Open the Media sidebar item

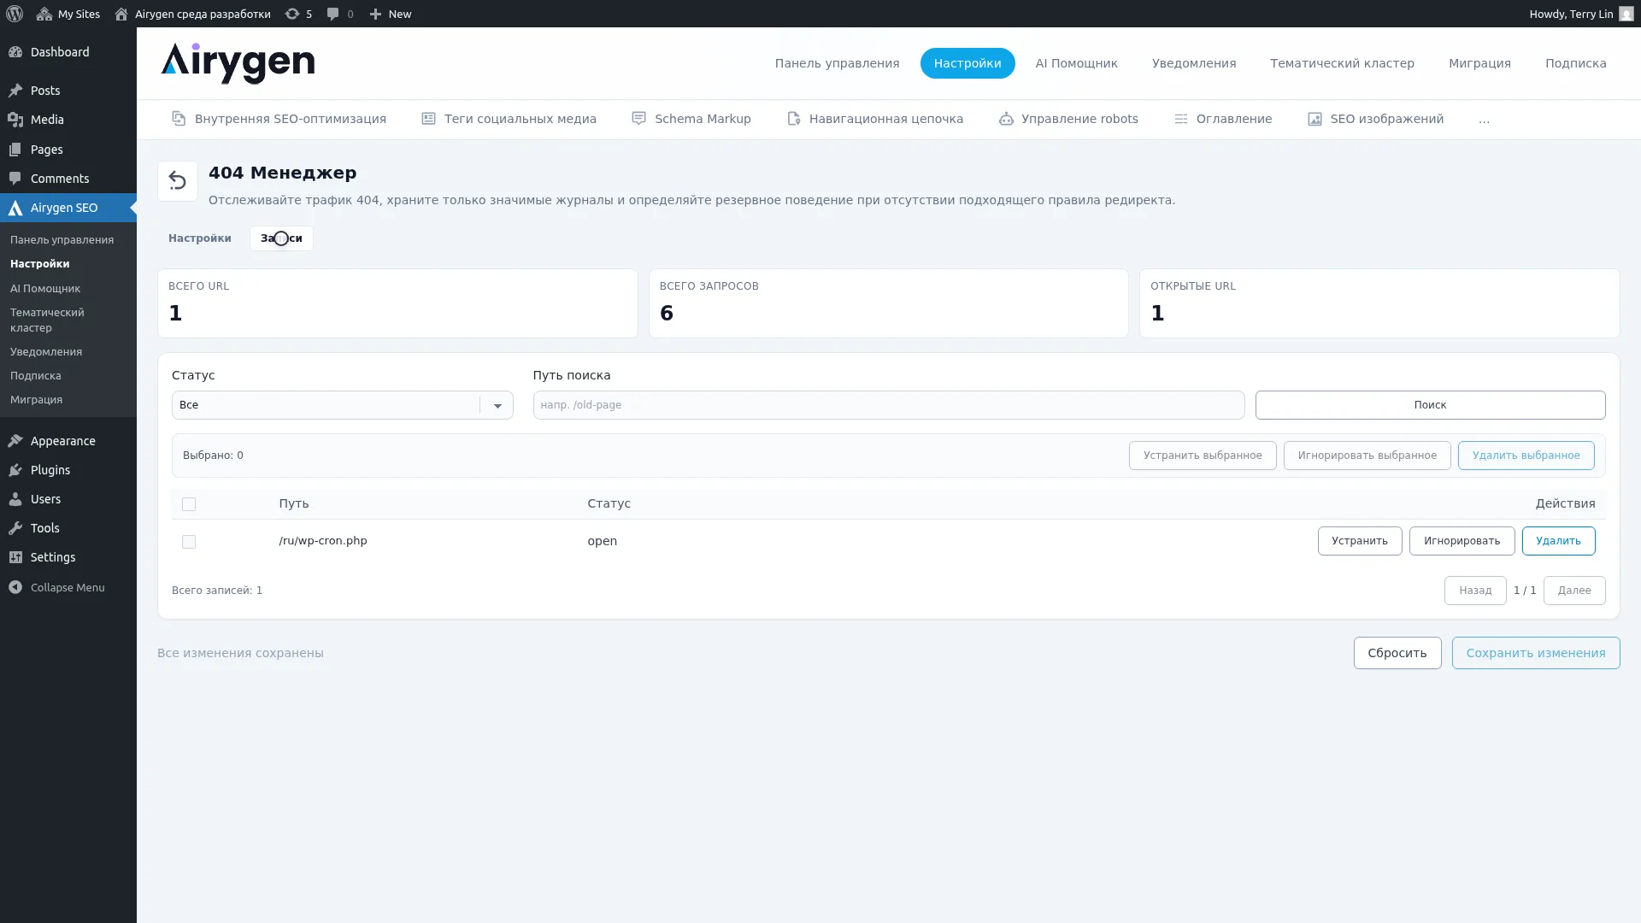[x=68, y=120]
